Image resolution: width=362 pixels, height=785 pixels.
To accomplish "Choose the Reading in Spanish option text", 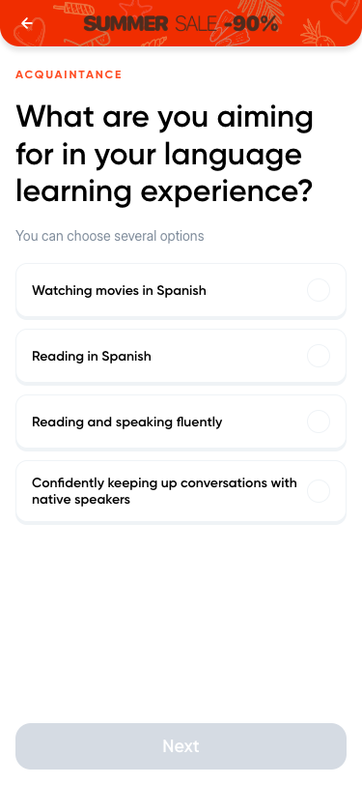I will point(92,356).
